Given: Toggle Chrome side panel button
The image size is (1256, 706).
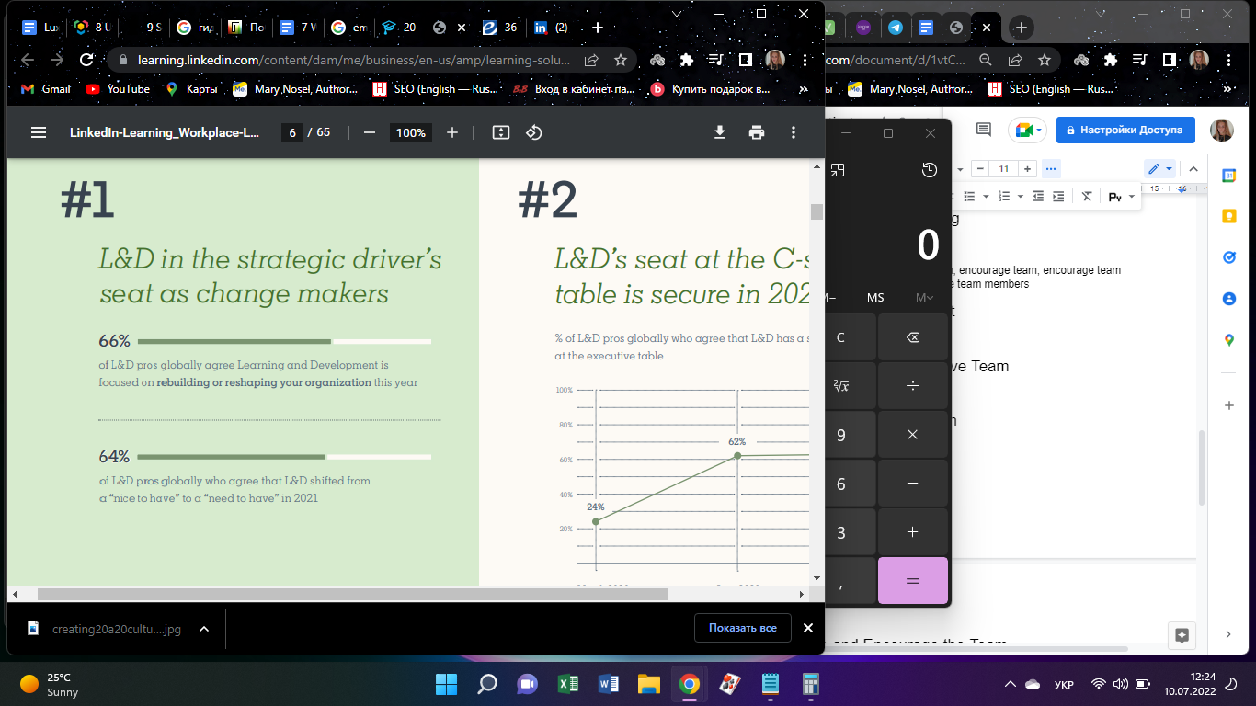Looking at the screenshot, I should [746, 60].
